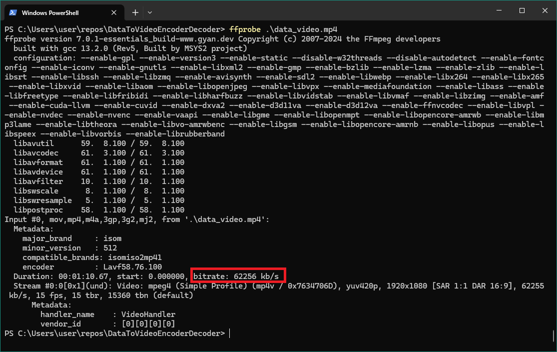The image size is (557, 352).
Task: Click the terminal scrollbar thumb on right edge
Action: pos(554,335)
